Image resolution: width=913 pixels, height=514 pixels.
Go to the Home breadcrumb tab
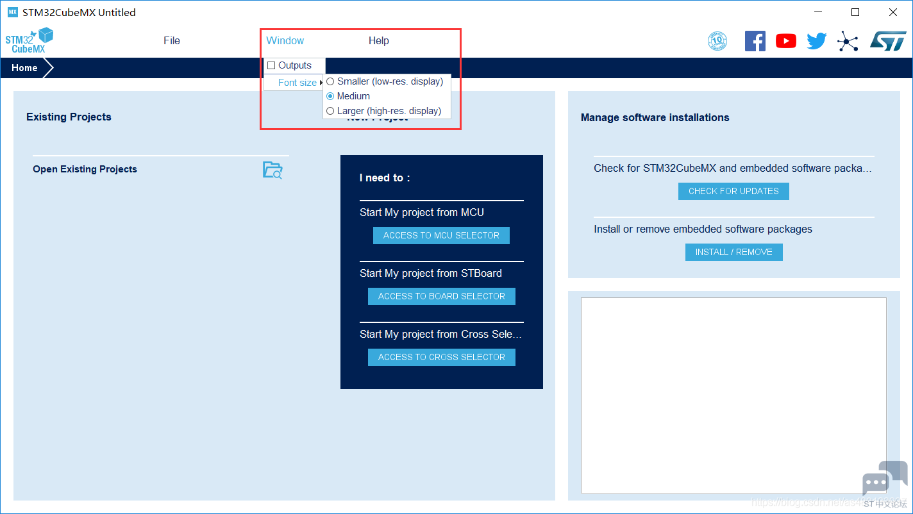point(24,68)
